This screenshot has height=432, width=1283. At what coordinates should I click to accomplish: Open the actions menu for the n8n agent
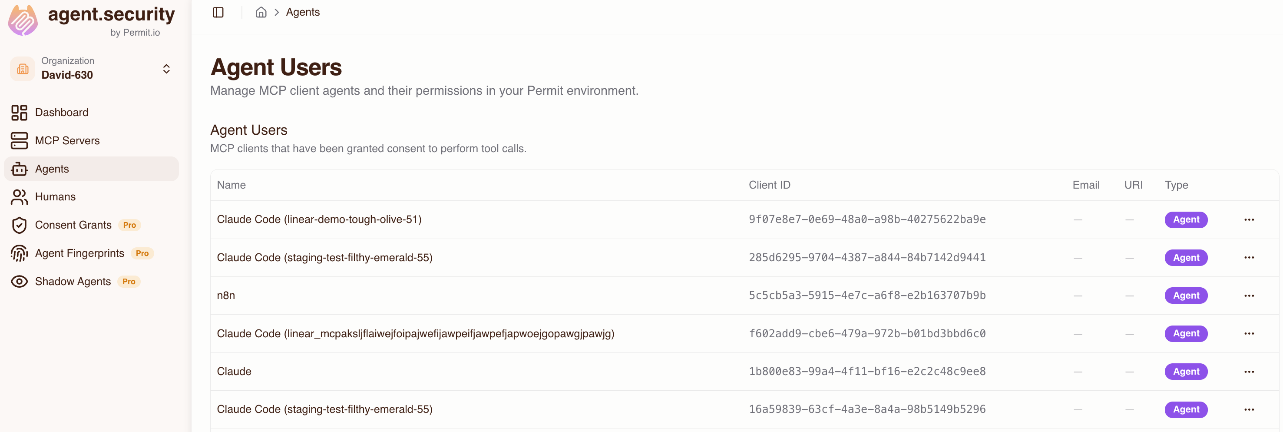[1249, 295]
